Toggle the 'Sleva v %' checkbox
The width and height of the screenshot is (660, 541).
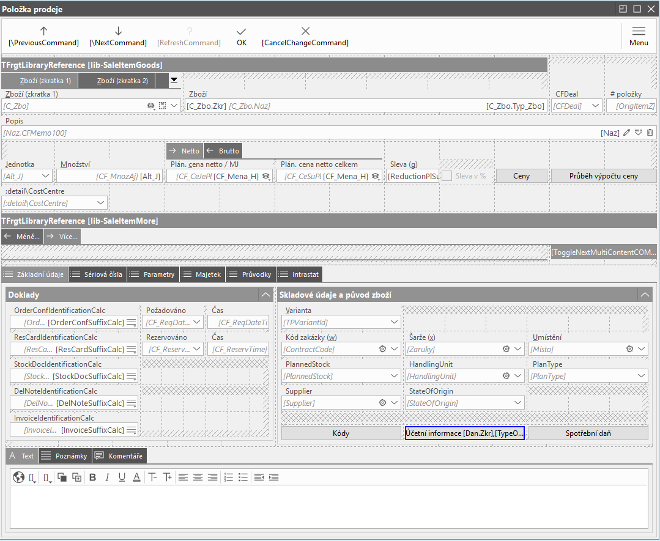pos(447,176)
